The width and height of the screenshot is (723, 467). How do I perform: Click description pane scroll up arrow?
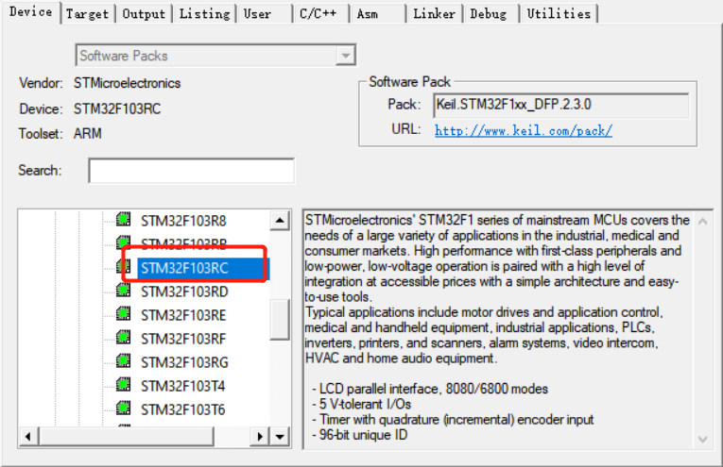coord(703,222)
